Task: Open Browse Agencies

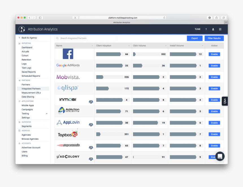Action: pyautogui.click(x=30, y=139)
